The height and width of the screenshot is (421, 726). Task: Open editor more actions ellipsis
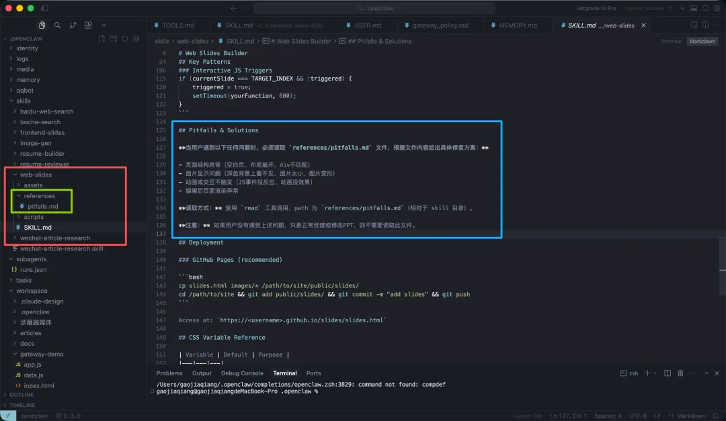(717, 25)
